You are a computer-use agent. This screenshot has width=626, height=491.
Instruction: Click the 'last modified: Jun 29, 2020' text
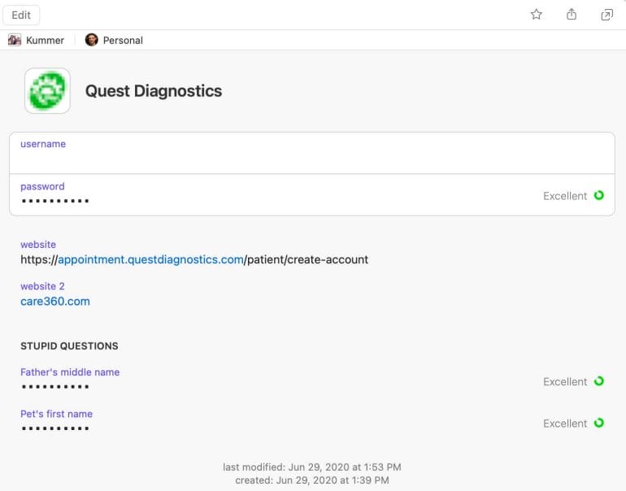[x=312, y=467]
